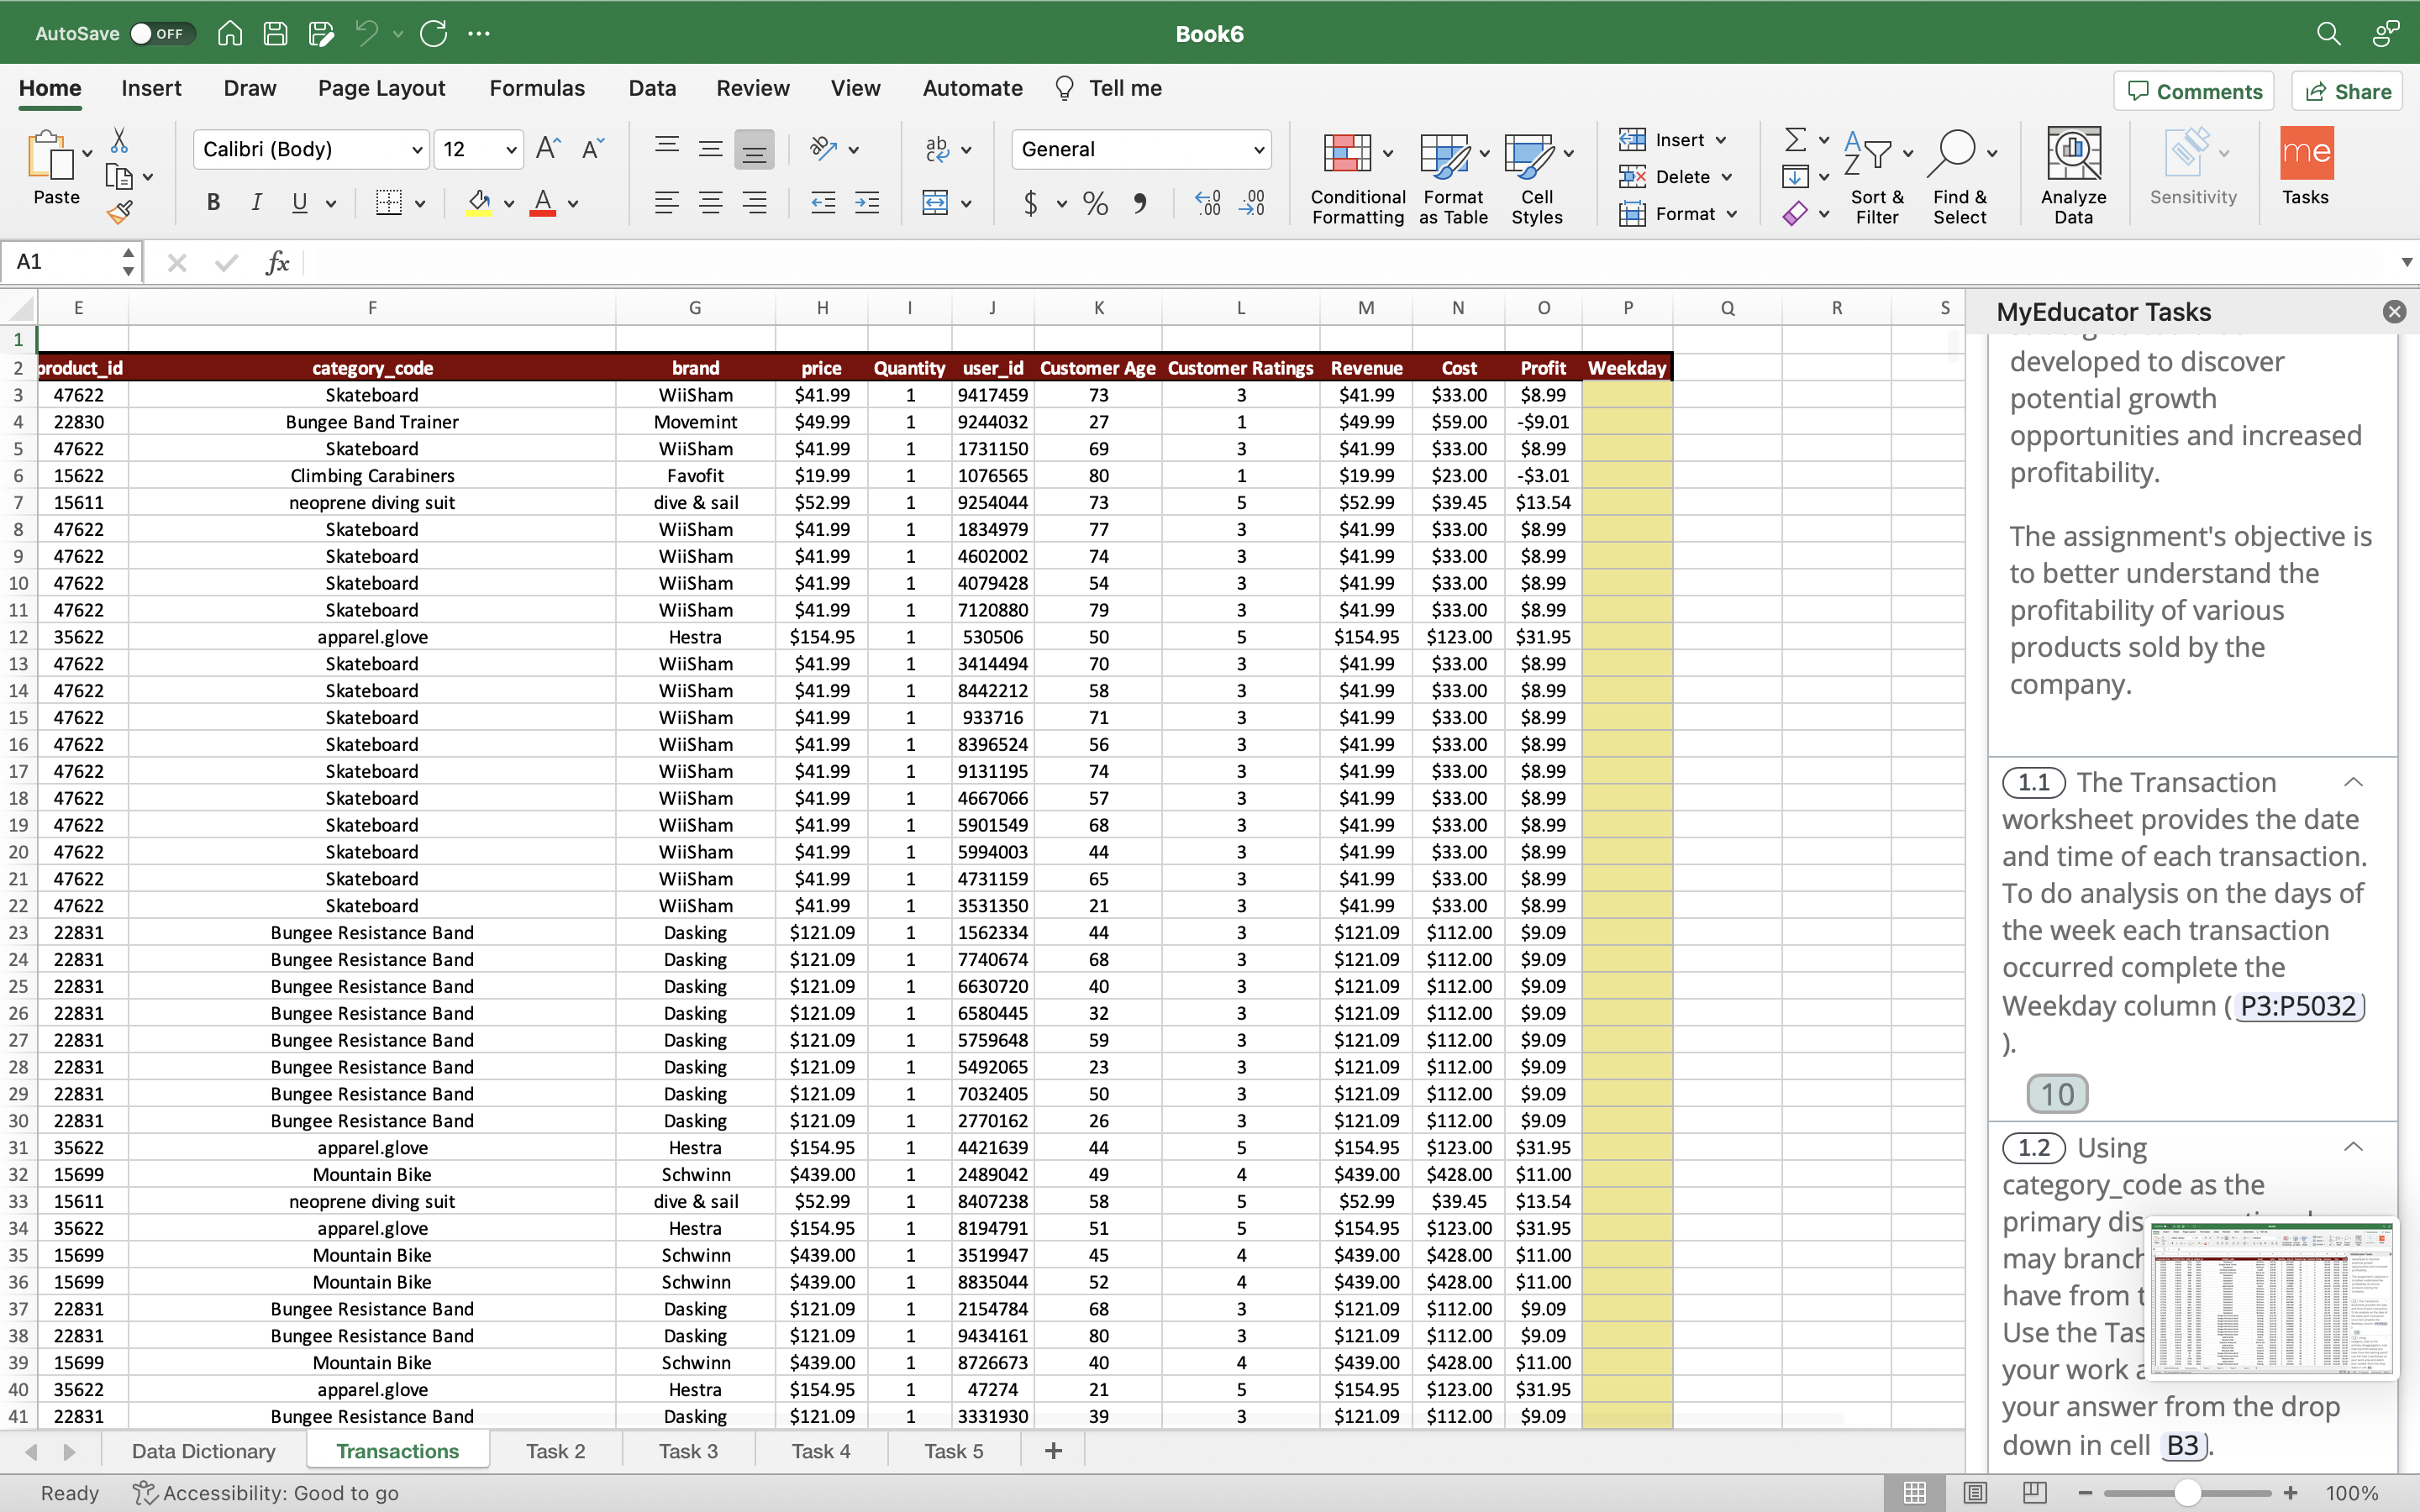
Task: Click the zoom slider handle
Action: pyautogui.click(x=2187, y=1492)
